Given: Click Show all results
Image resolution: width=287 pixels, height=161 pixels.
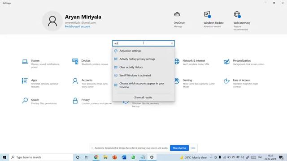Looking at the screenshot, I should pos(143,97).
